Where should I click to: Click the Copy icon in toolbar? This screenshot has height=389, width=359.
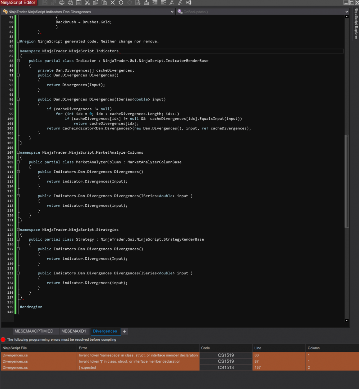95,3
